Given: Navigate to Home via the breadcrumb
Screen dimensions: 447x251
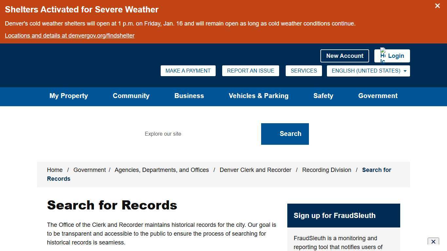Looking at the screenshot, I should pos(55,170).
